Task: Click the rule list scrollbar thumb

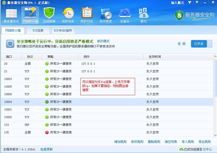Action: 215,78
